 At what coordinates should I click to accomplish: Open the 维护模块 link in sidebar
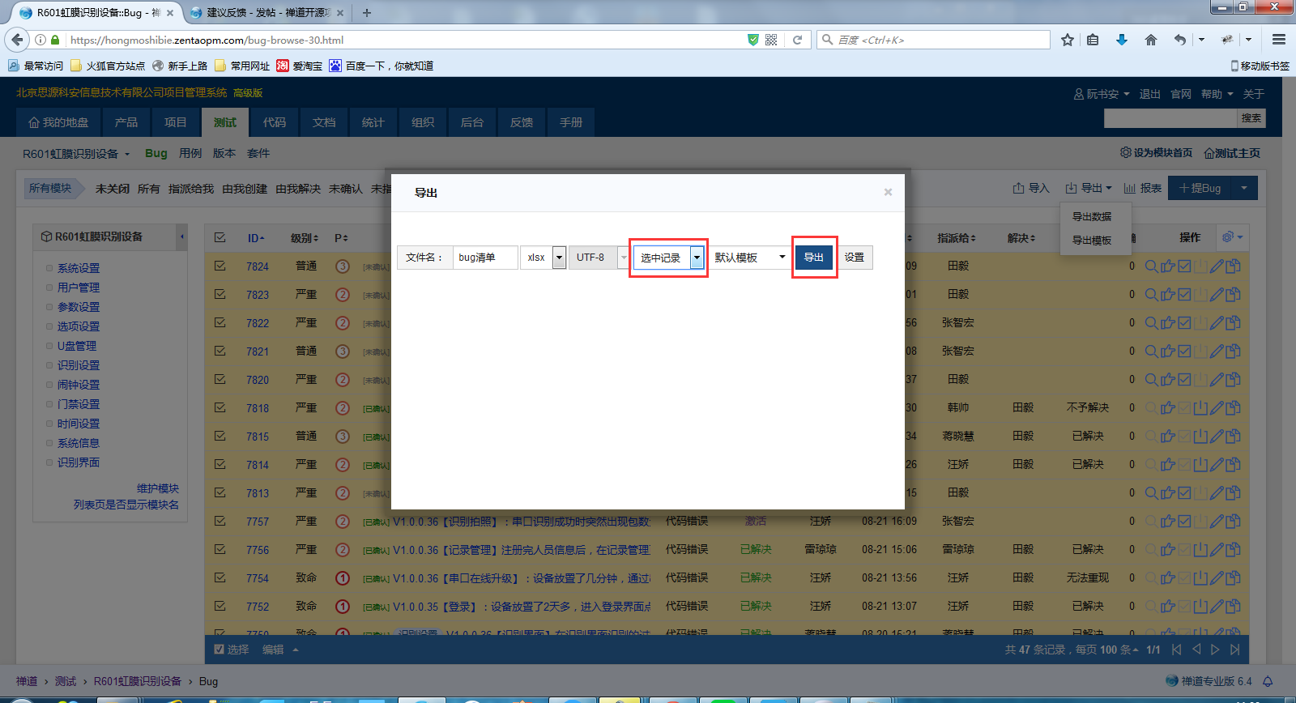point(158,488)
